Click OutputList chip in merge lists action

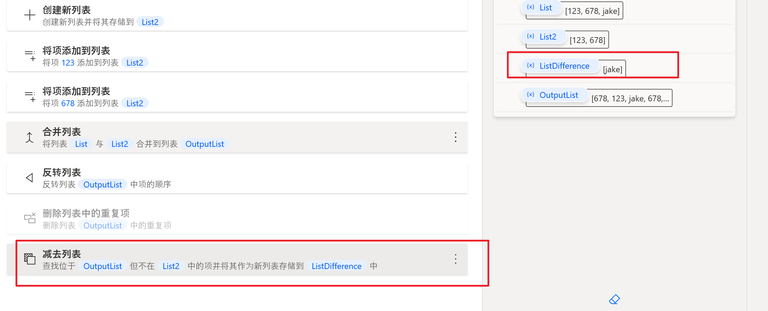tap(205, 144)
